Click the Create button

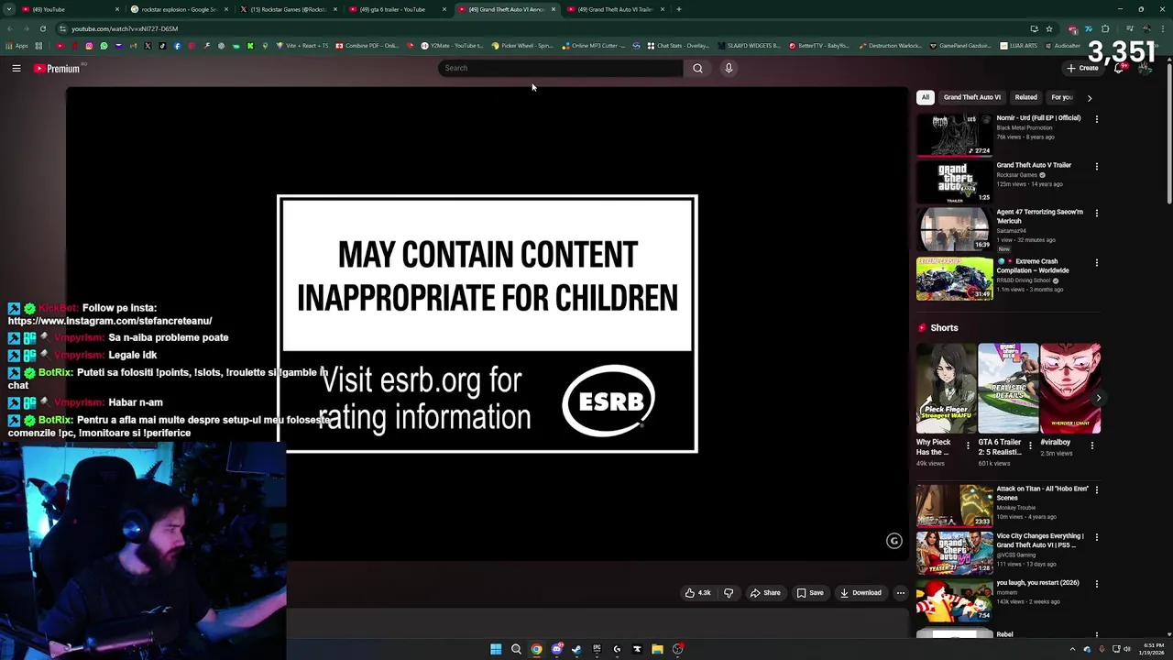(x=1082, y=68)
